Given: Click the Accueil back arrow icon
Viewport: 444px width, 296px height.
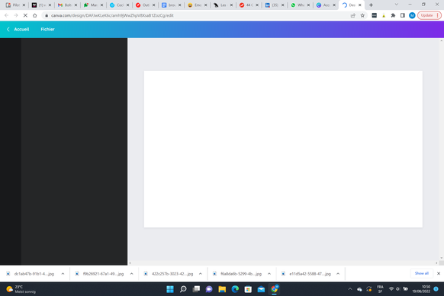Looking at the screenshot, I should [8, 29].
